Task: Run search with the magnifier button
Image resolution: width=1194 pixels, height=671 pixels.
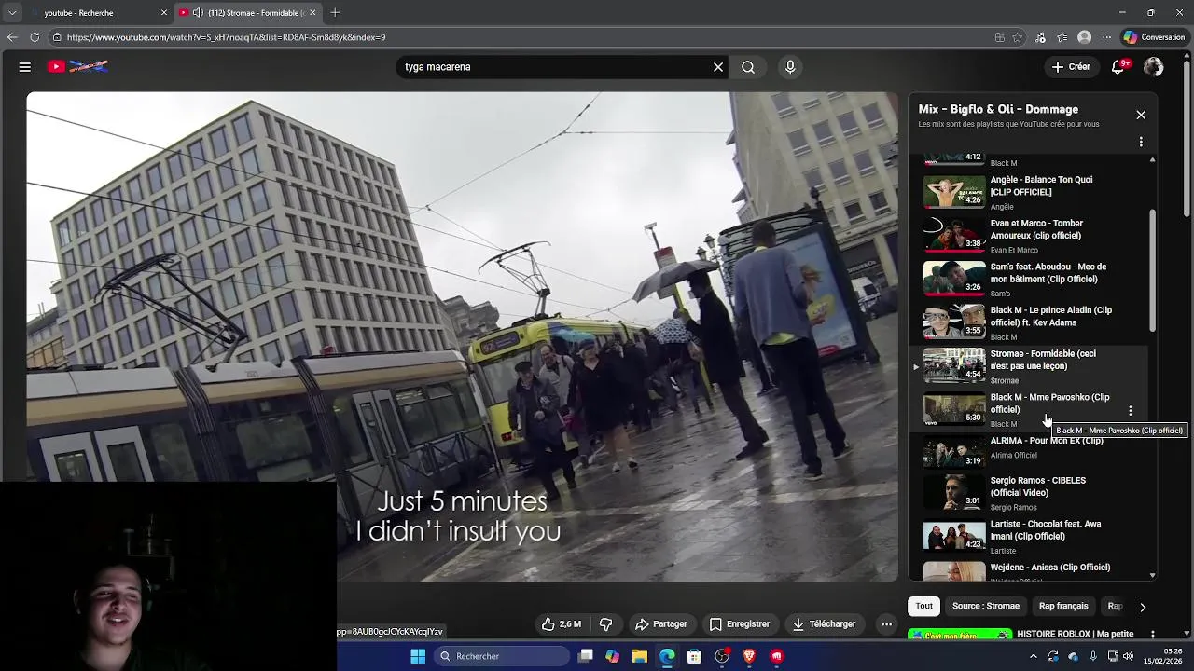Action: point(748,67)
